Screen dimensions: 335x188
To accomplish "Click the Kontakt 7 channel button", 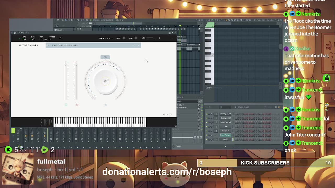I will (x=225, y=131).
